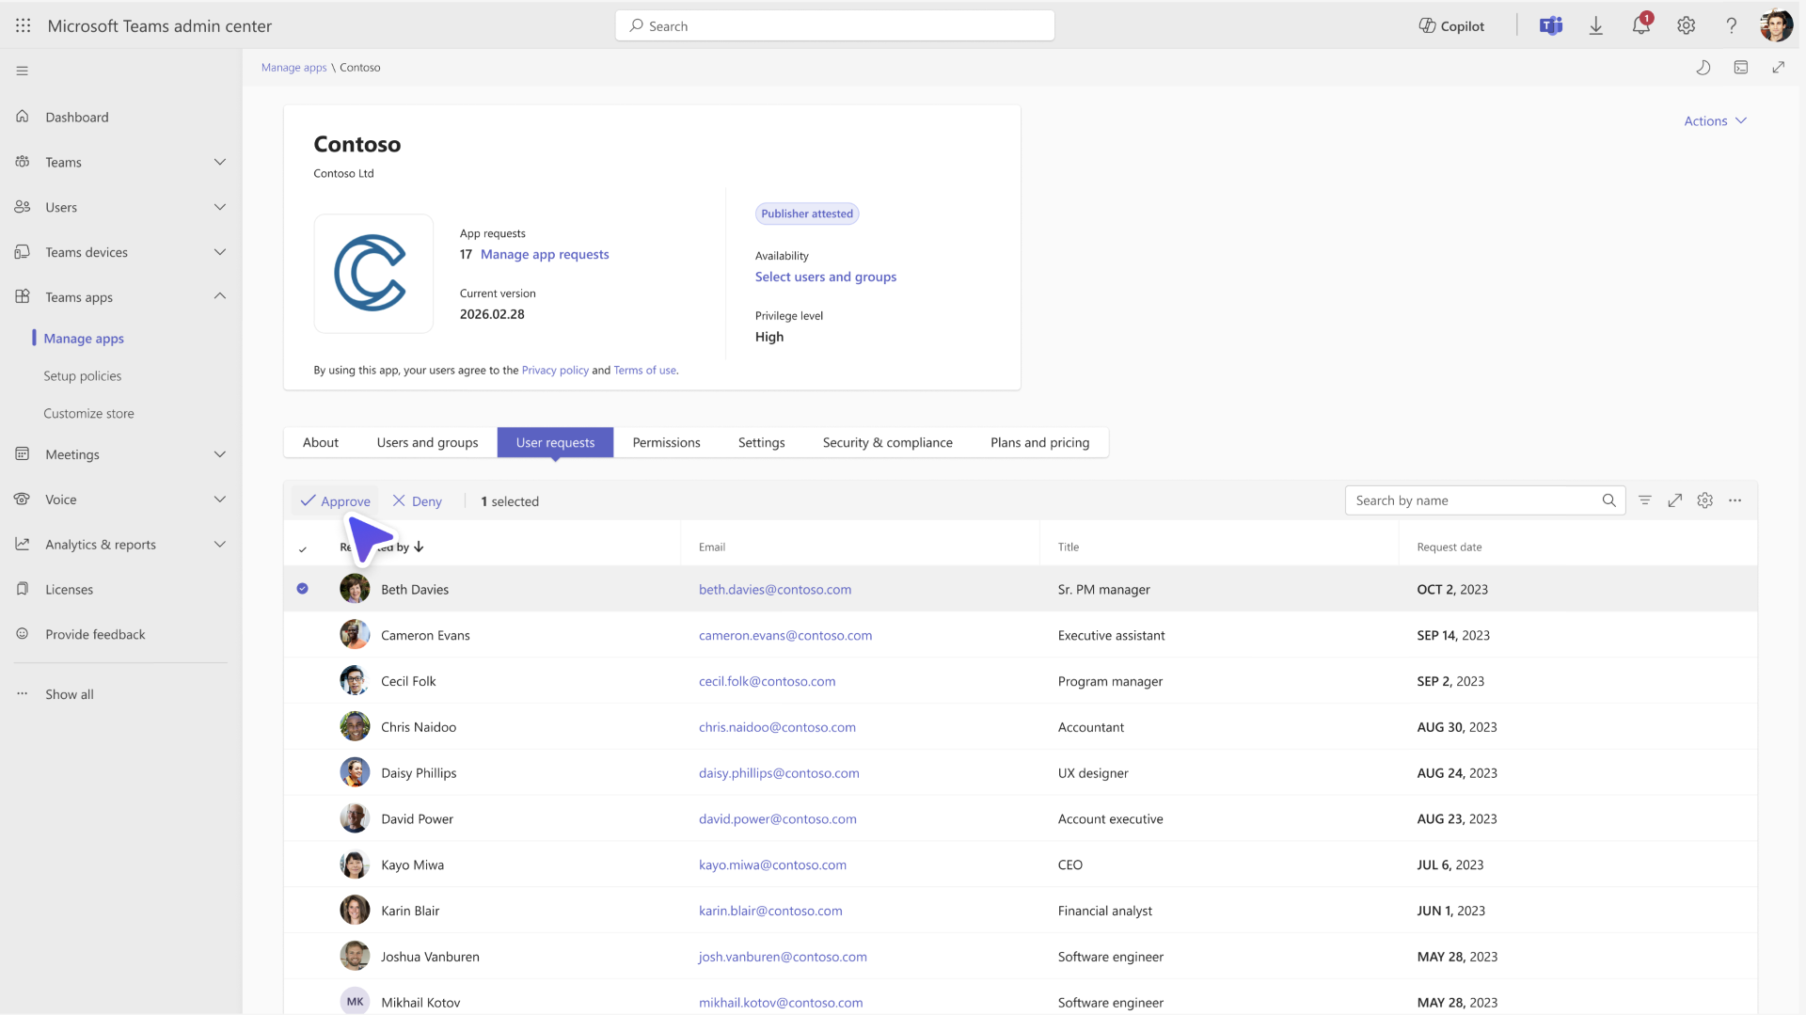Collapse navigation with hamburger menu icon

coord(23,71)
